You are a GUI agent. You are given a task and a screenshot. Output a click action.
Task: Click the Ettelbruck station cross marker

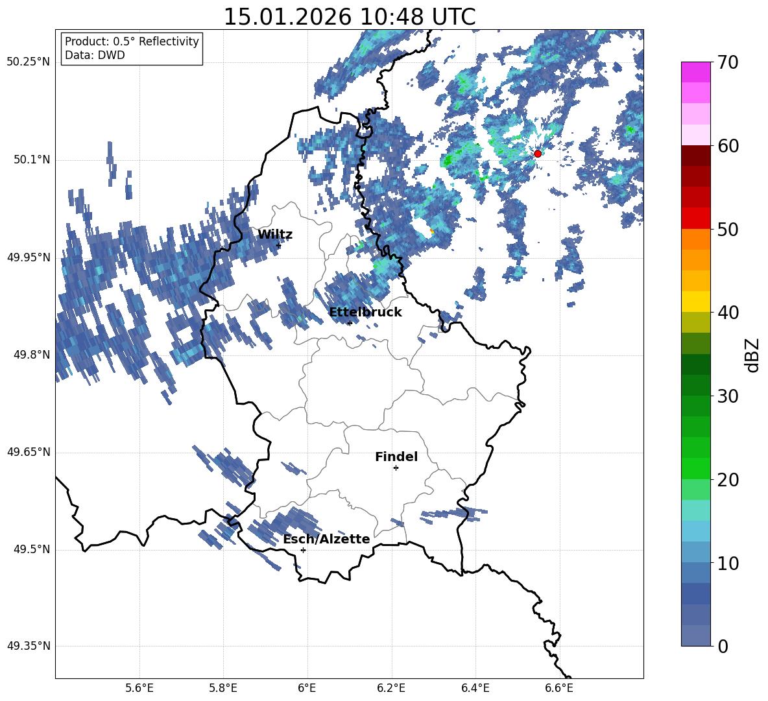click(x=350, y=323)
